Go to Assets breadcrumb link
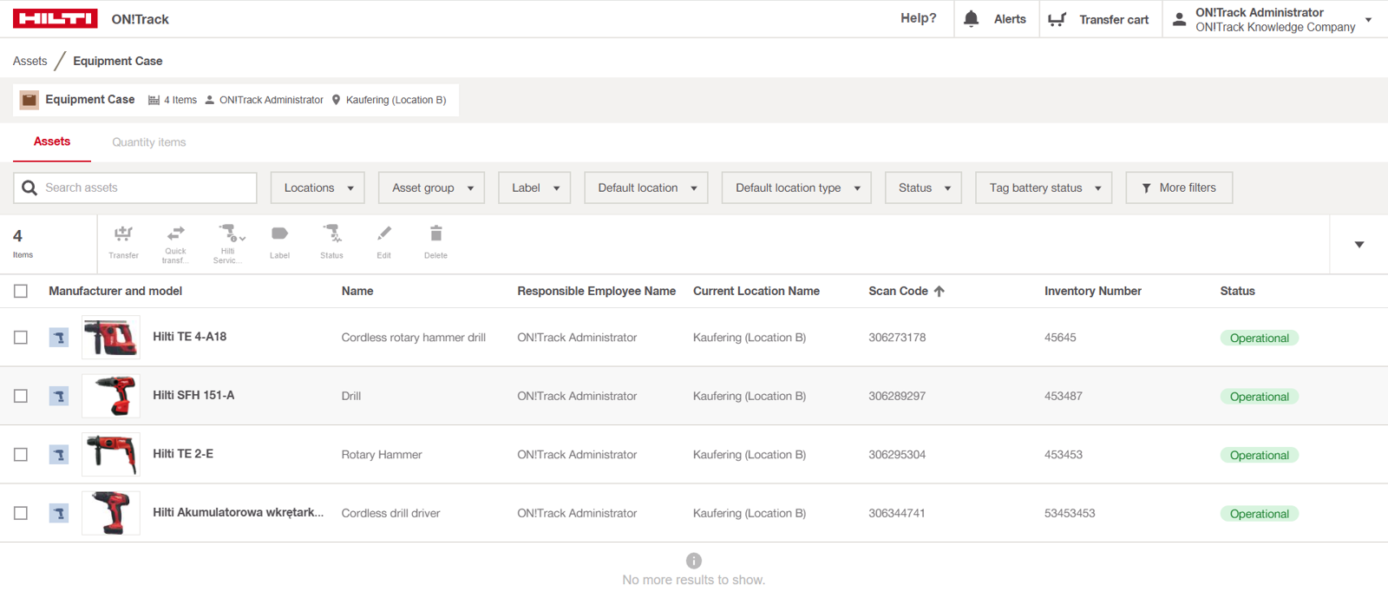1388x605 pixels. (29, 61)
